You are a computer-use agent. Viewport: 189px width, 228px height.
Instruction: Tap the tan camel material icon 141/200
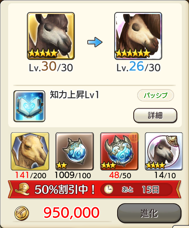(x=30, y=151)
